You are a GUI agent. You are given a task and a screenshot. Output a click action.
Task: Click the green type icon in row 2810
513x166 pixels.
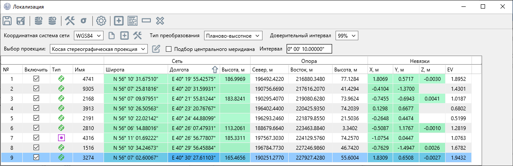pos(61,127)
